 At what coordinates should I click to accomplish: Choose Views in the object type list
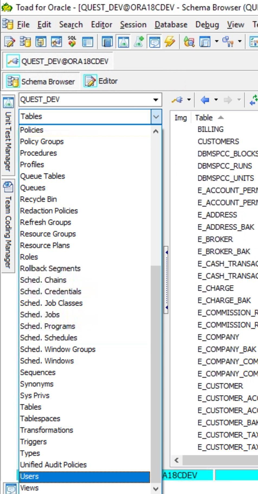[85, 488]
